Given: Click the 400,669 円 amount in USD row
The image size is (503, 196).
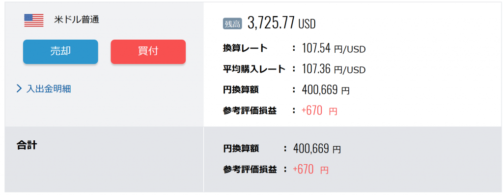Looking at the screenshot, I should click(326, 90).
